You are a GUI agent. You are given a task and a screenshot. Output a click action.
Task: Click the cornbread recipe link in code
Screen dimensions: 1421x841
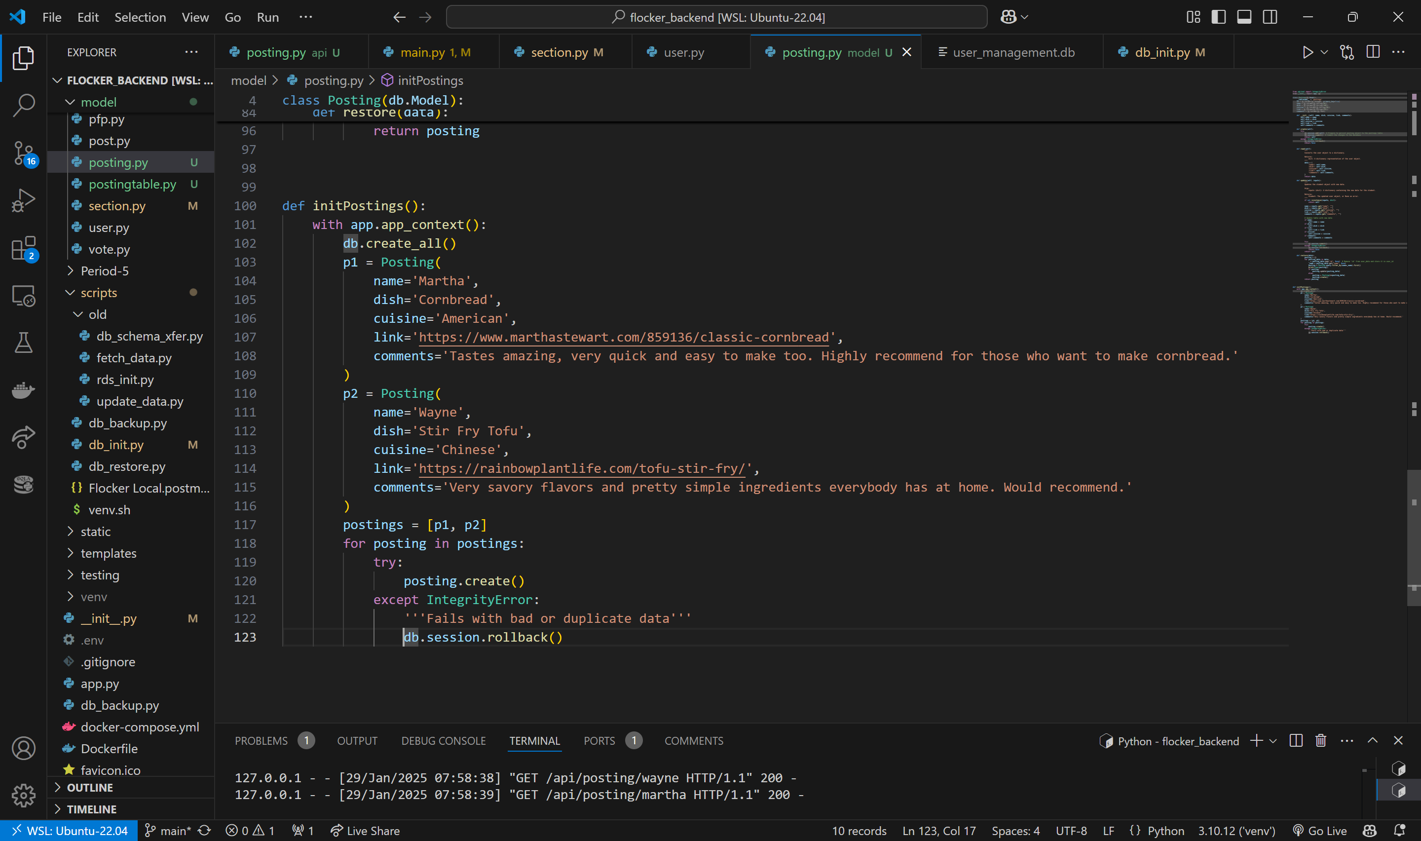tap(624, 337)
